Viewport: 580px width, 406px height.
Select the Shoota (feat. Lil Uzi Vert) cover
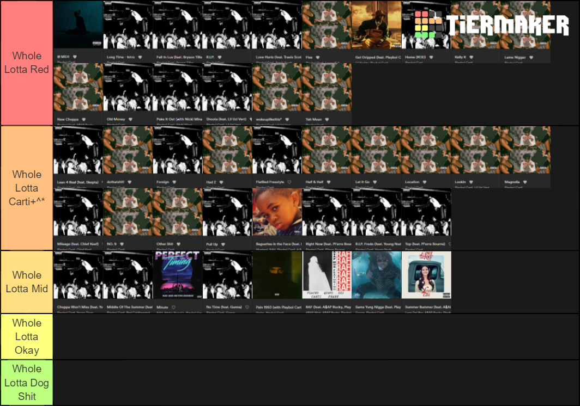227,87
